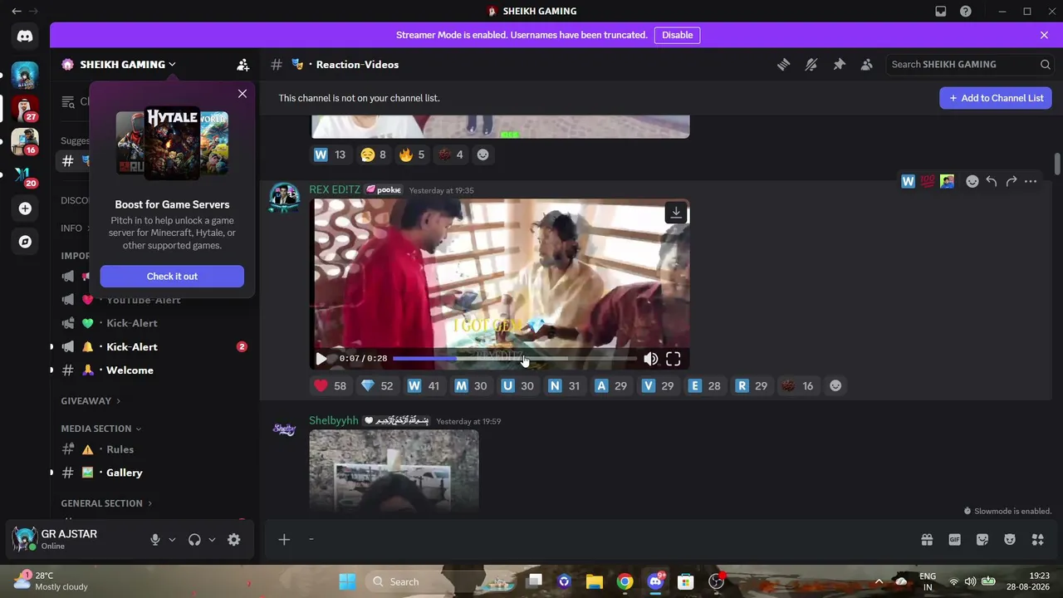Open the emoji picker in message bar
The width and height of the screenshot is (1063, 598).
tap(1010, 539)
